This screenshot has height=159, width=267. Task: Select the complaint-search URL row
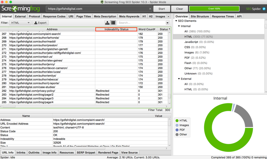point(84,34)
